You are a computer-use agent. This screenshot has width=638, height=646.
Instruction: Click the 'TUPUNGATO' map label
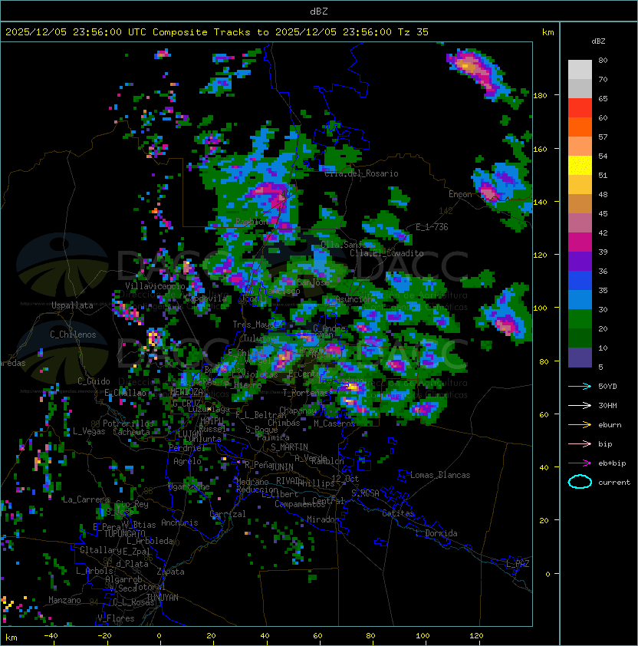coord(124,534)
